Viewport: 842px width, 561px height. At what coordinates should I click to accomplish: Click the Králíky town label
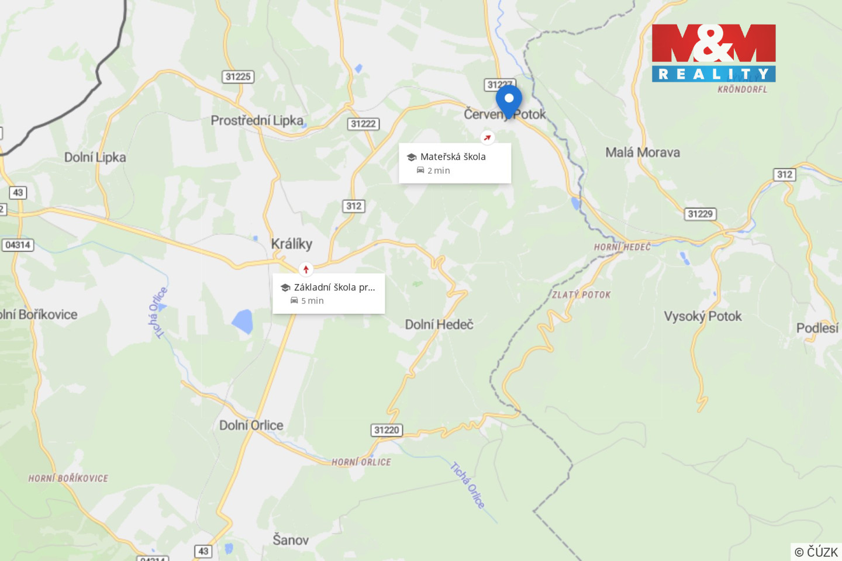pyautogui.click(x=292, y=244)
